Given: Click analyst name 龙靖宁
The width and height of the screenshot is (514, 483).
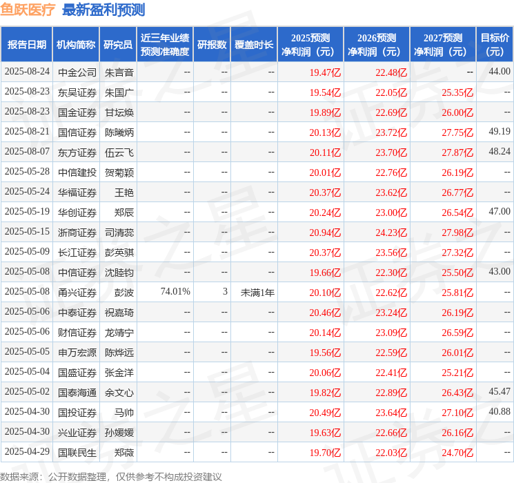Looking at the screenshot, I should [119, 333].
